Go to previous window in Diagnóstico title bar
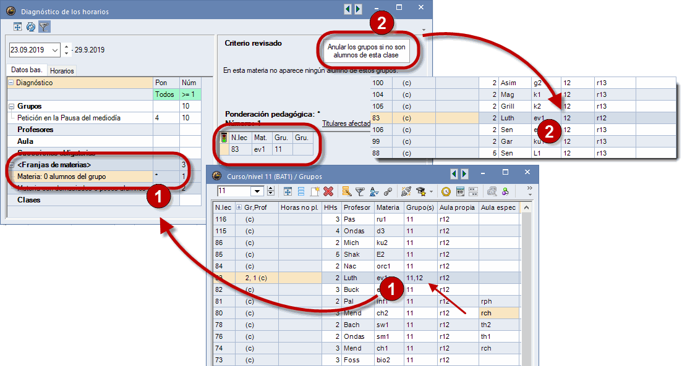The width and height of the screenshot is (682, 366). point(347,9)
